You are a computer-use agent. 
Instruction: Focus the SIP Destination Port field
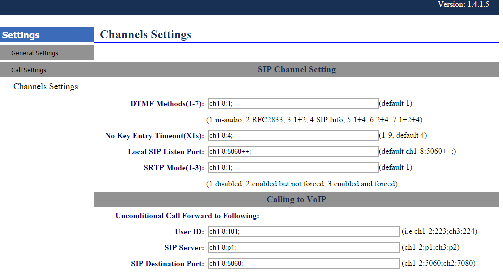(303, 264)
